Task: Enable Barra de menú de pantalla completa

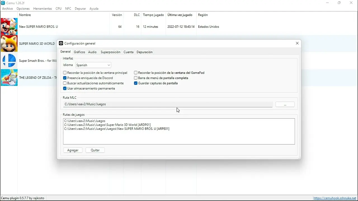Action: 136,78
